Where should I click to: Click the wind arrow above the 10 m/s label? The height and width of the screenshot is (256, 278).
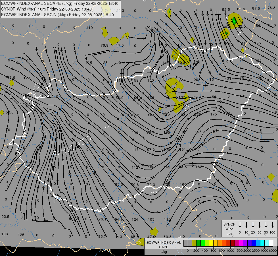246,225
